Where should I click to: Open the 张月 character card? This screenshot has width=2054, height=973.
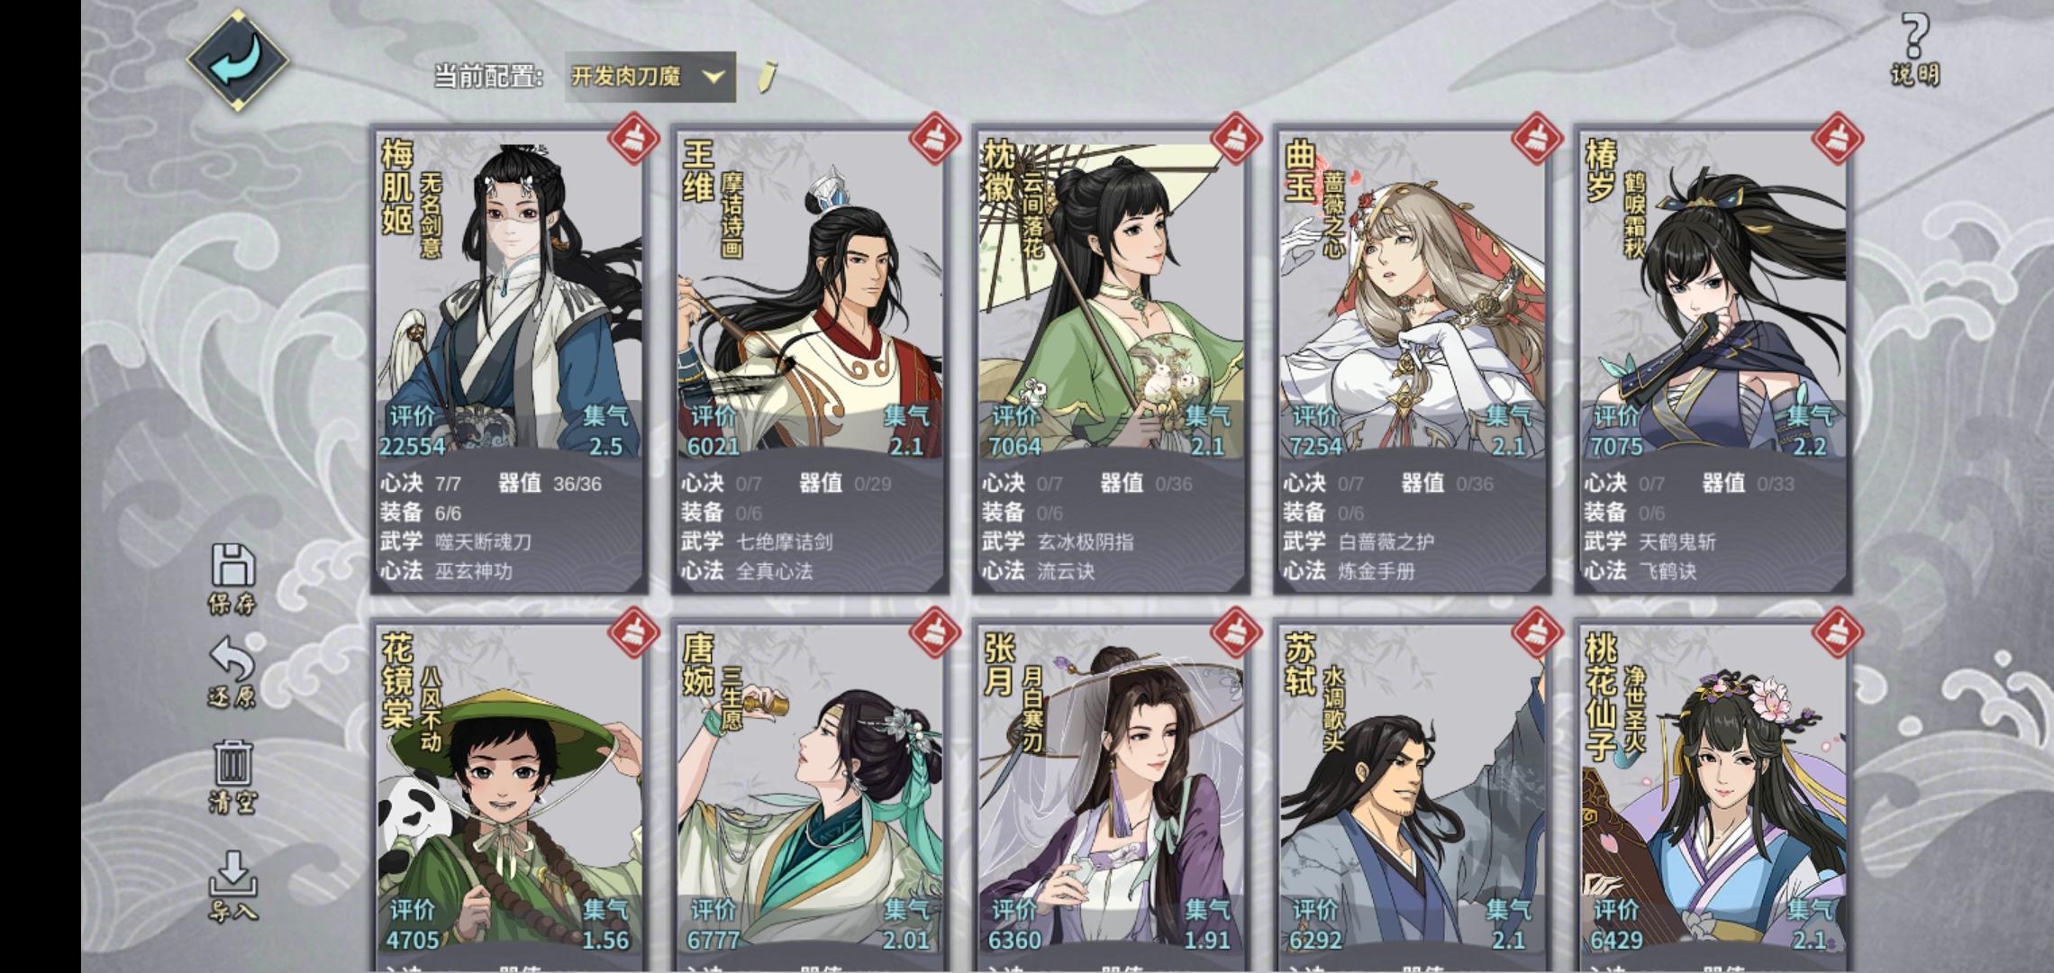click(1112, 797)
